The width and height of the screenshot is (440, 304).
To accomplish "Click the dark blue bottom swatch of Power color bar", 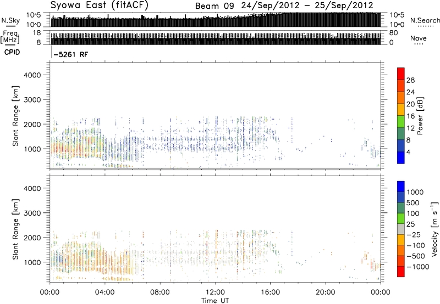I will pyautogui.click(x=401, y=157).
